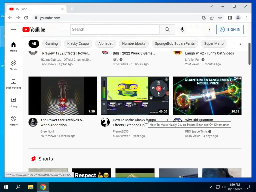Image resolution: width=256 pixels, height=192 pixels.
Task: Select the Super Mario chip
Action: coord(214,43)
